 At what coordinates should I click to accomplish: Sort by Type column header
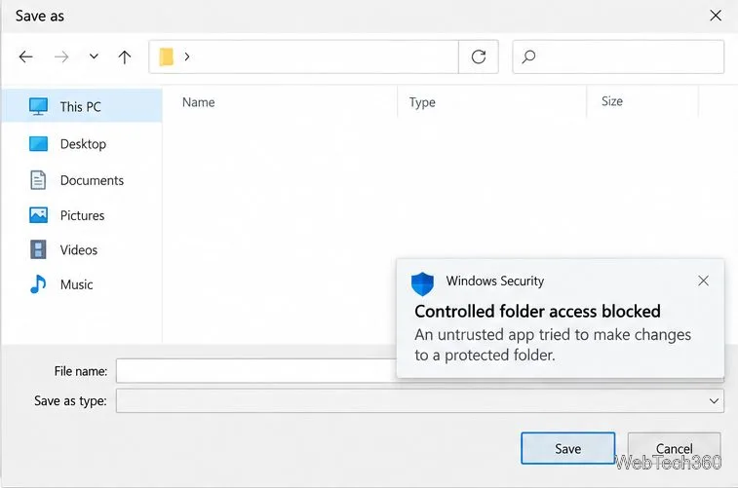click(x=422, y=102)
